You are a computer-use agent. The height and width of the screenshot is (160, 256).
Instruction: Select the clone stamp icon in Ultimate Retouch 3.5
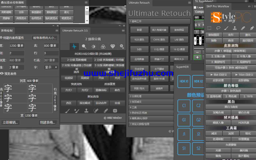pos(86,111)
